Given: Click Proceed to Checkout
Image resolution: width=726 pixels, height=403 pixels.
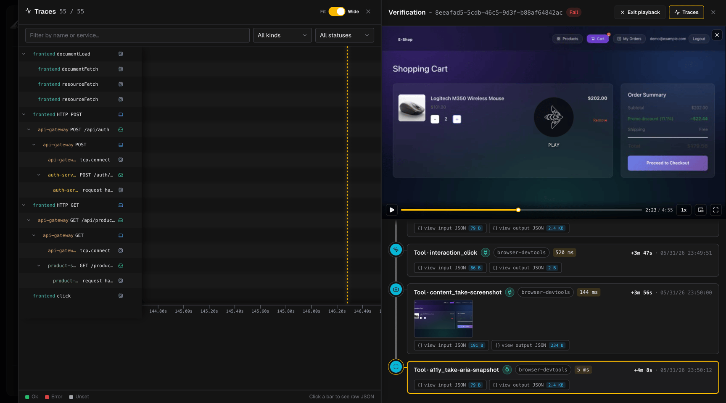Looking at the screenshot, I should (x=667, y=163).
